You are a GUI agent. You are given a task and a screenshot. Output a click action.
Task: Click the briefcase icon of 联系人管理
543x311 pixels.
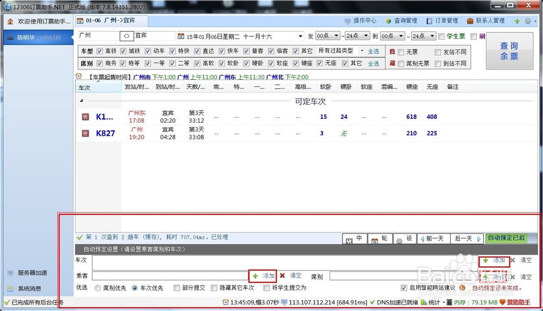(x=470, y=21)
